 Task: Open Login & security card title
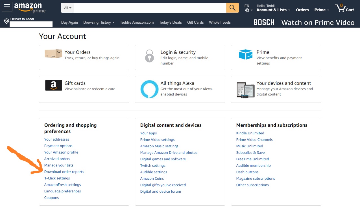point(178,52)
